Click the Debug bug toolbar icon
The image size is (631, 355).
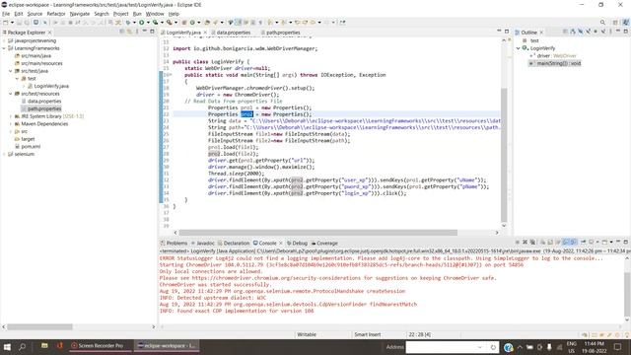pos(128,23)
